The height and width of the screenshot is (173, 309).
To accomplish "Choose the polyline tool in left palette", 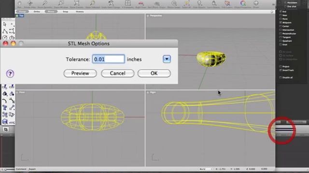I will pyautogui.click(x=5, y=31).
